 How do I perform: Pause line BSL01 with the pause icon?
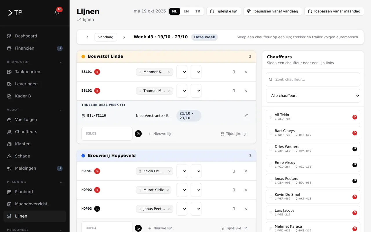pyautogui.click(x=234, y=72)
